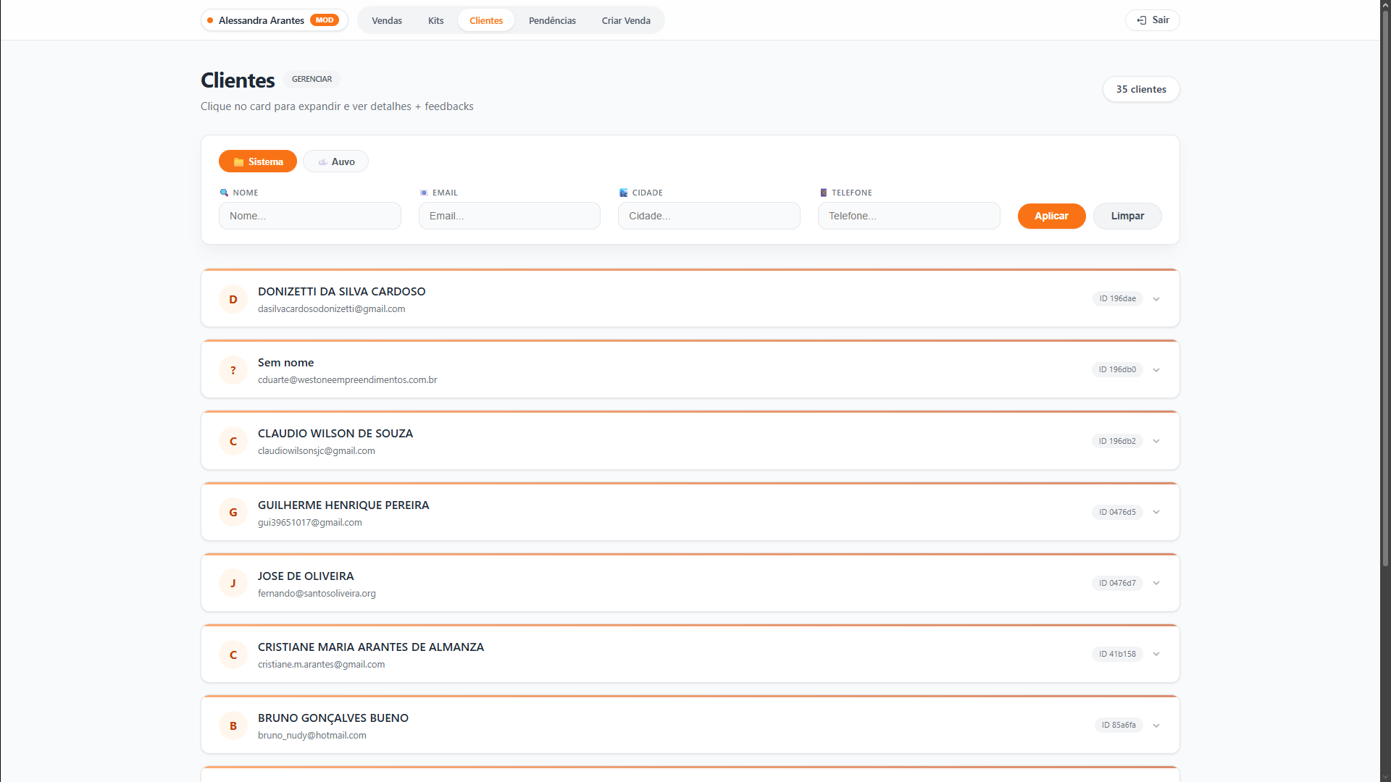Image resolution: width=1391 pixels, height=782 pixels.
Task: Select the Clientes tab
Action: (486, 20)
